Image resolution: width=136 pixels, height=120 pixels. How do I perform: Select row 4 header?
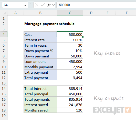click(x=4, y=35)
